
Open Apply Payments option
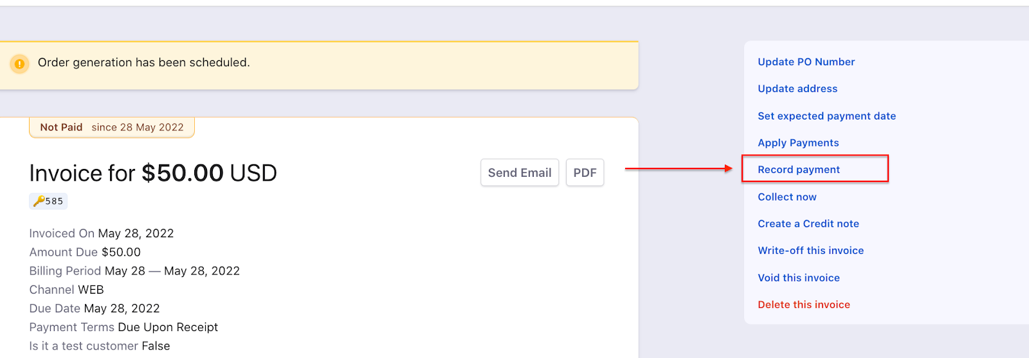pos(798,143)
